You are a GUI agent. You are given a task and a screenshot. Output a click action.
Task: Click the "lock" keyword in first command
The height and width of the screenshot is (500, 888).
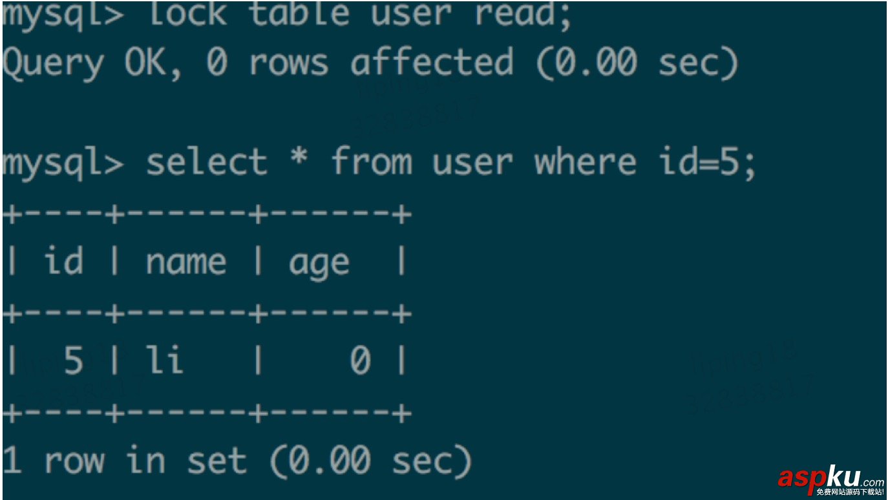click(x=187, y=14)
